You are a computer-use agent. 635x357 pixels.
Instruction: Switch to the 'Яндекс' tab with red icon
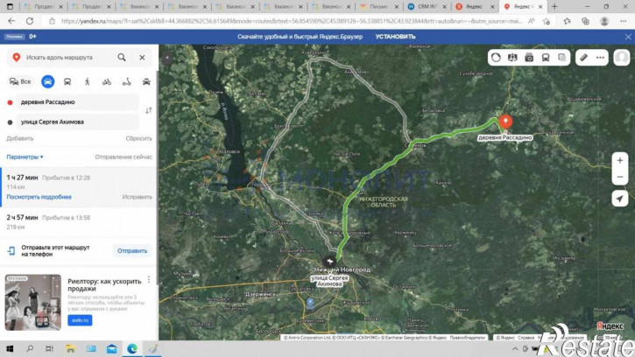pos(476,6)
